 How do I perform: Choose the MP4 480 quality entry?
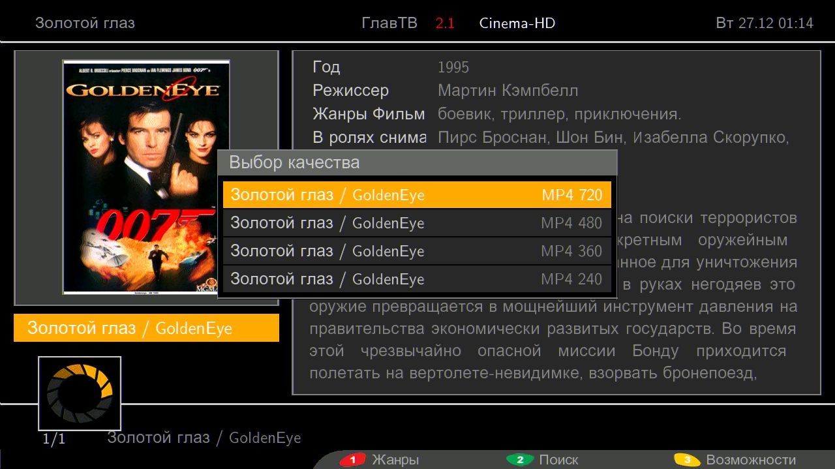pyautogui.click(x=417, y=223)
